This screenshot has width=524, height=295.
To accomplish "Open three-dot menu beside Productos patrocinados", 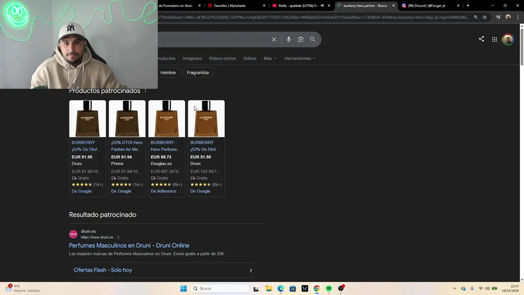I will coord(145,91).
